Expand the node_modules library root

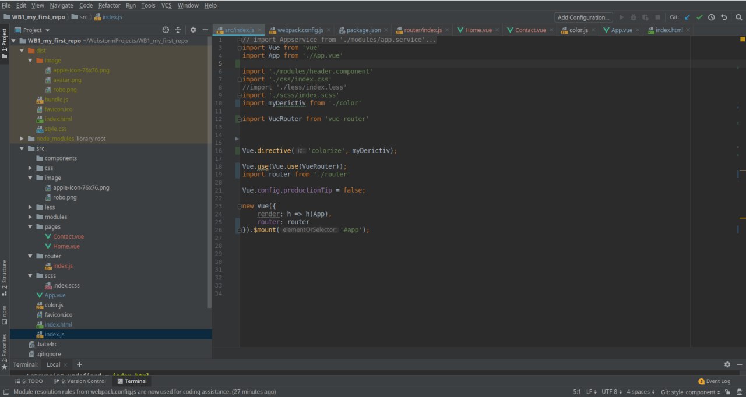[22, 139]
